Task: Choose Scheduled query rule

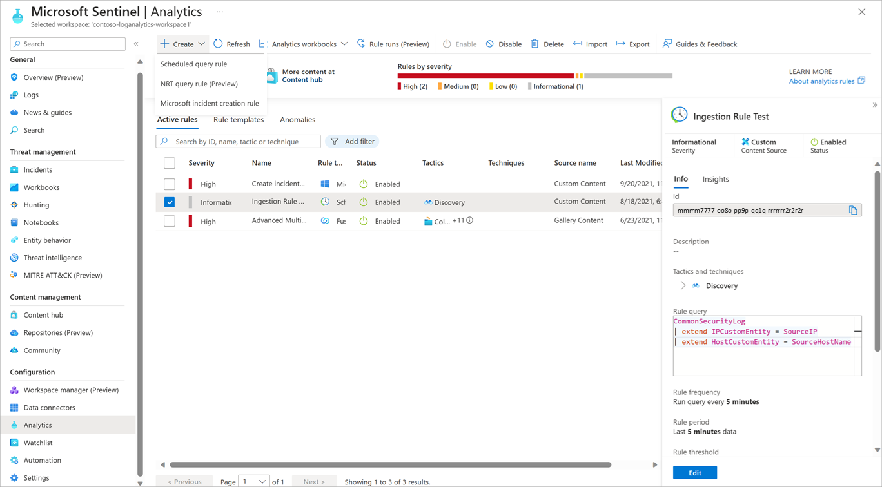Action: coord(193,64)
